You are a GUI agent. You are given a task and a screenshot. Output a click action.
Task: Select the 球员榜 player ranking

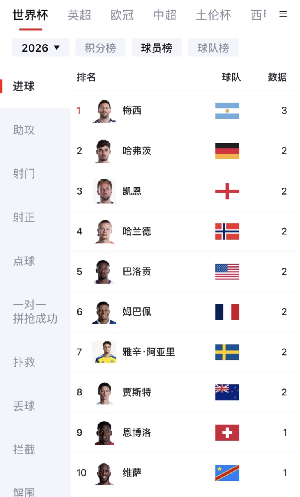[x=157, y=48]
